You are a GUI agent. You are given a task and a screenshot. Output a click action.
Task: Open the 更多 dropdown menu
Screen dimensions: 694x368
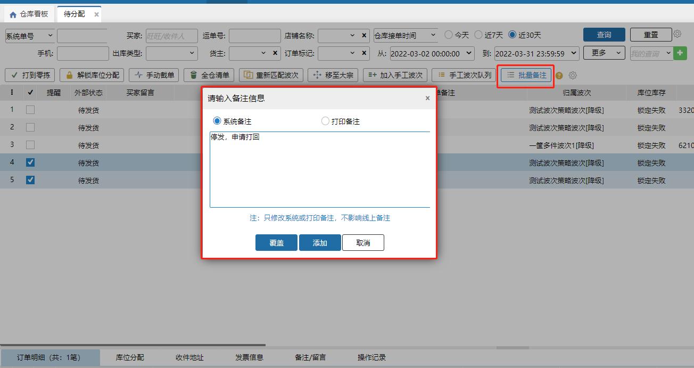click(x=603, y=53)
